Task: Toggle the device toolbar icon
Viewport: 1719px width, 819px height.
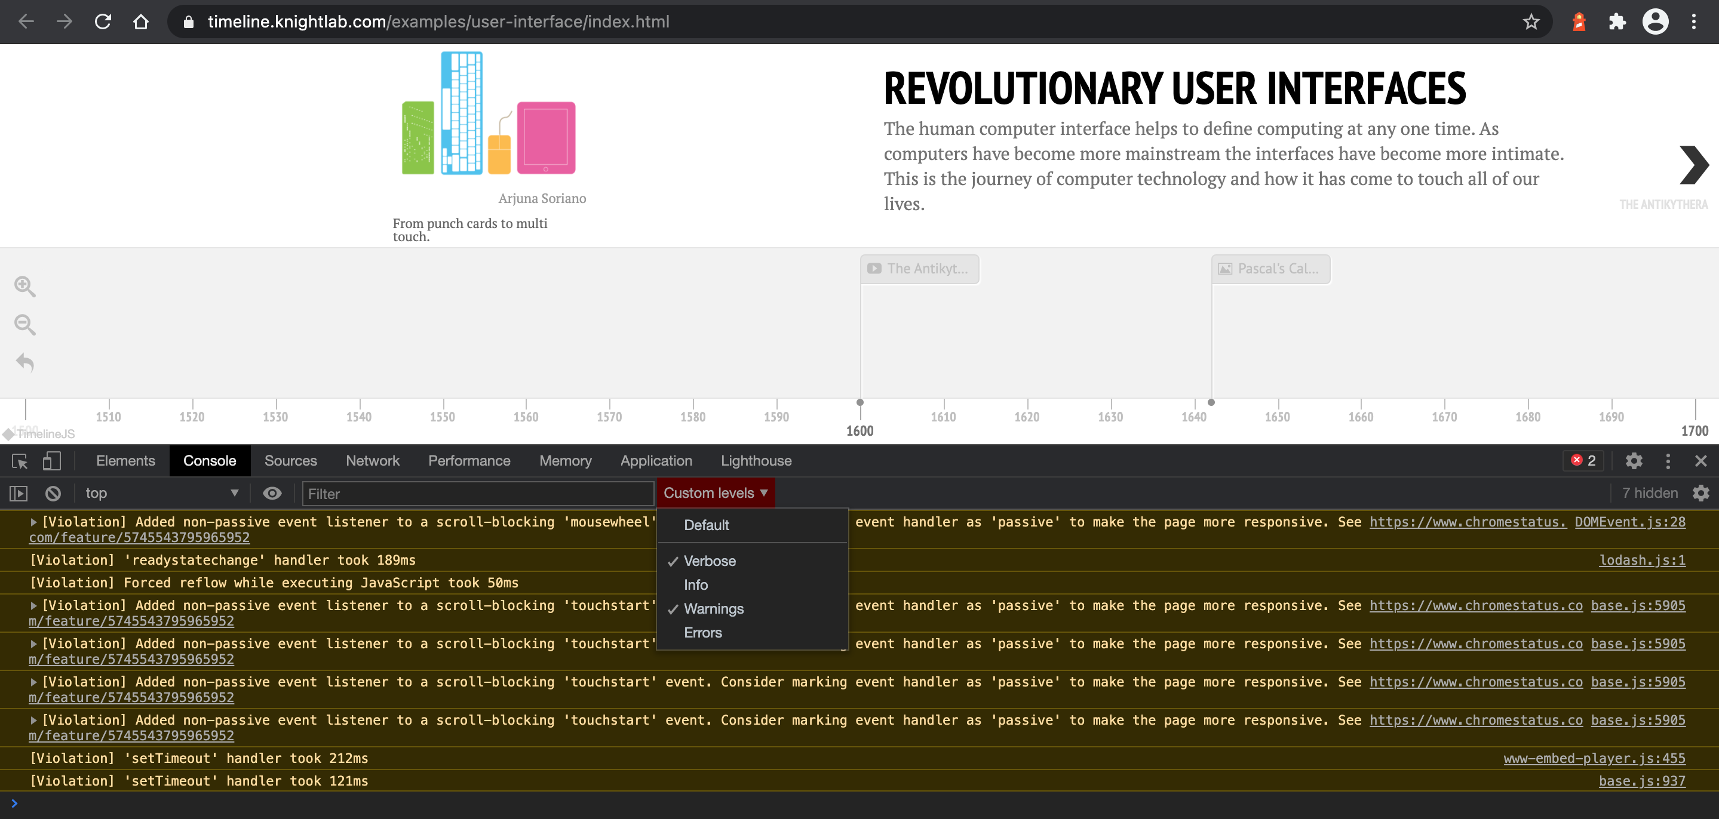Action: 51,461
